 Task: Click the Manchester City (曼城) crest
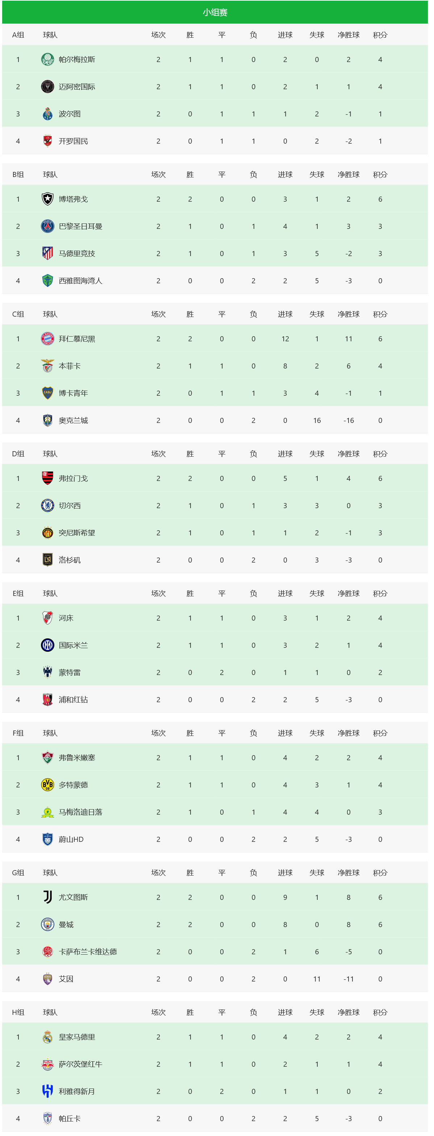[47, 925]
